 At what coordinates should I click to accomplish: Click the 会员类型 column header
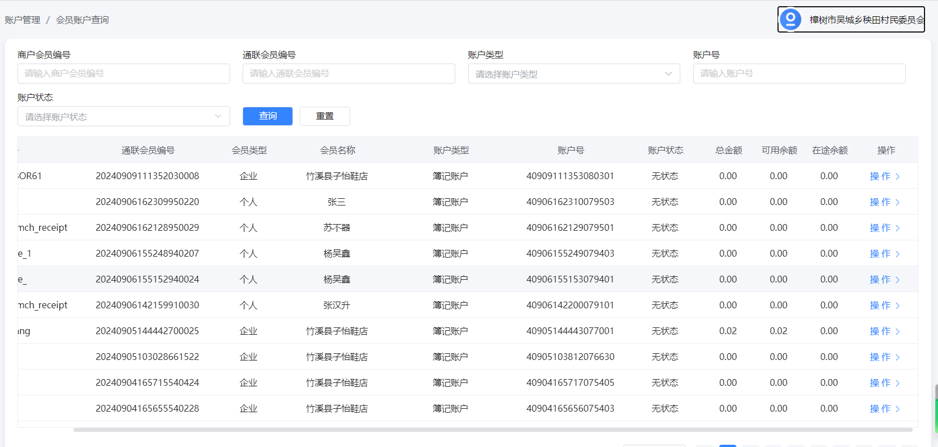(249, 150)
